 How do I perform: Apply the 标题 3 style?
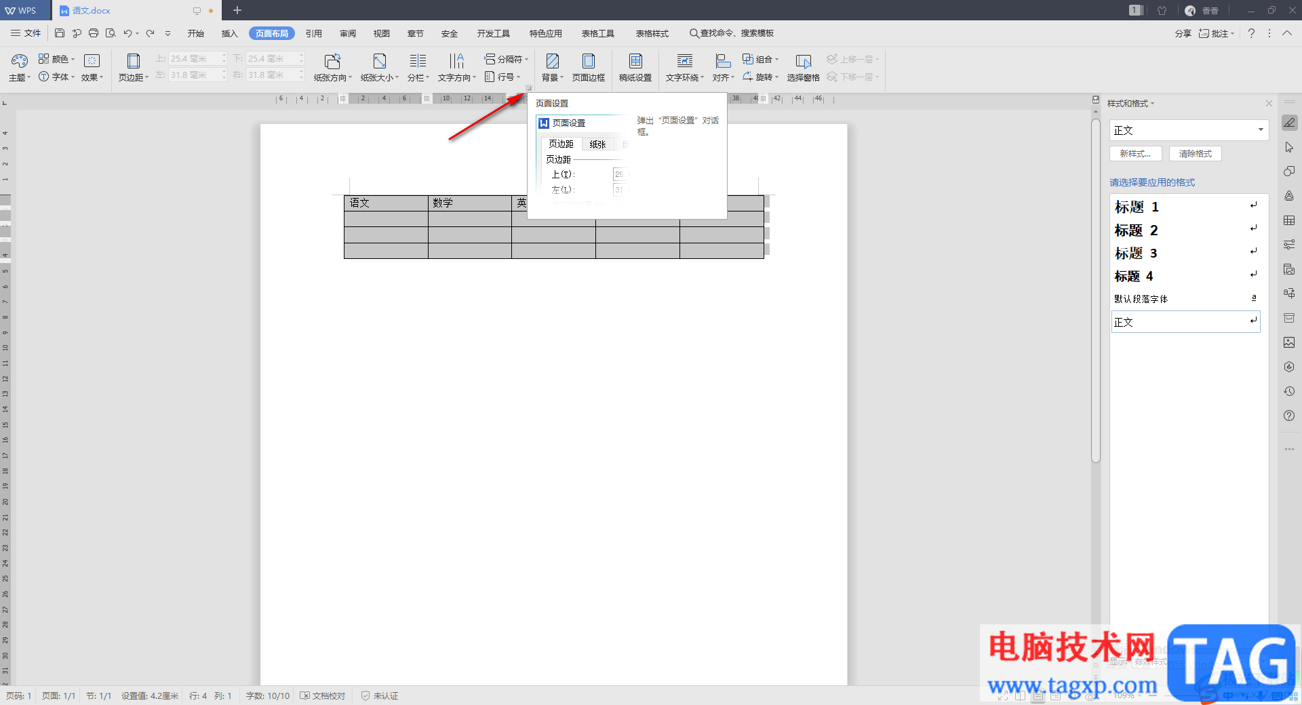1185,253
